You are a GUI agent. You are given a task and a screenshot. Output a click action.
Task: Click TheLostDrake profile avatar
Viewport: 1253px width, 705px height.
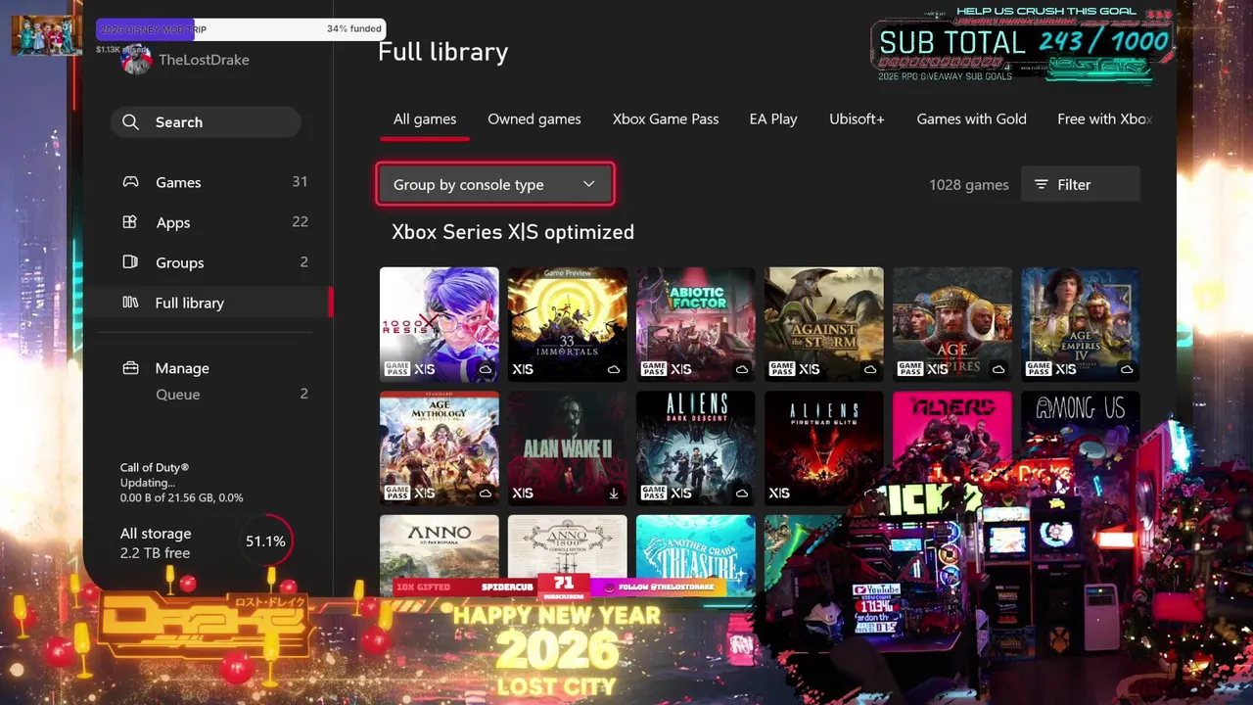coord(136,60)
